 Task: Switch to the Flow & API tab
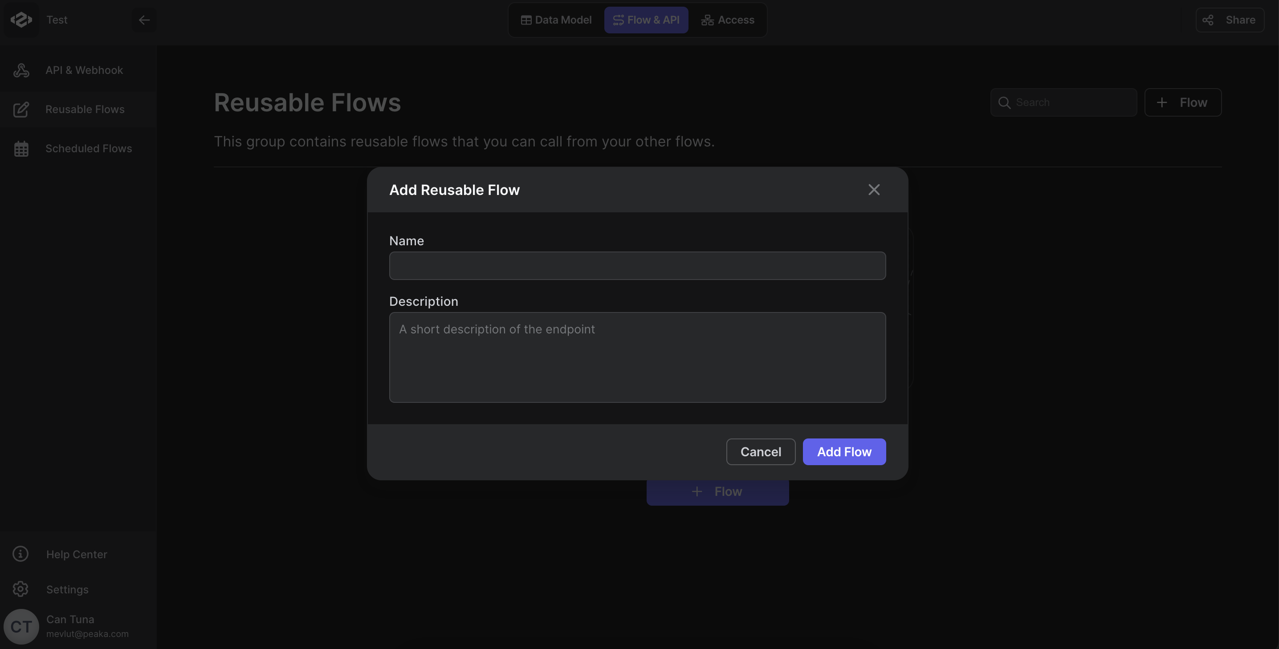[646, 20]
